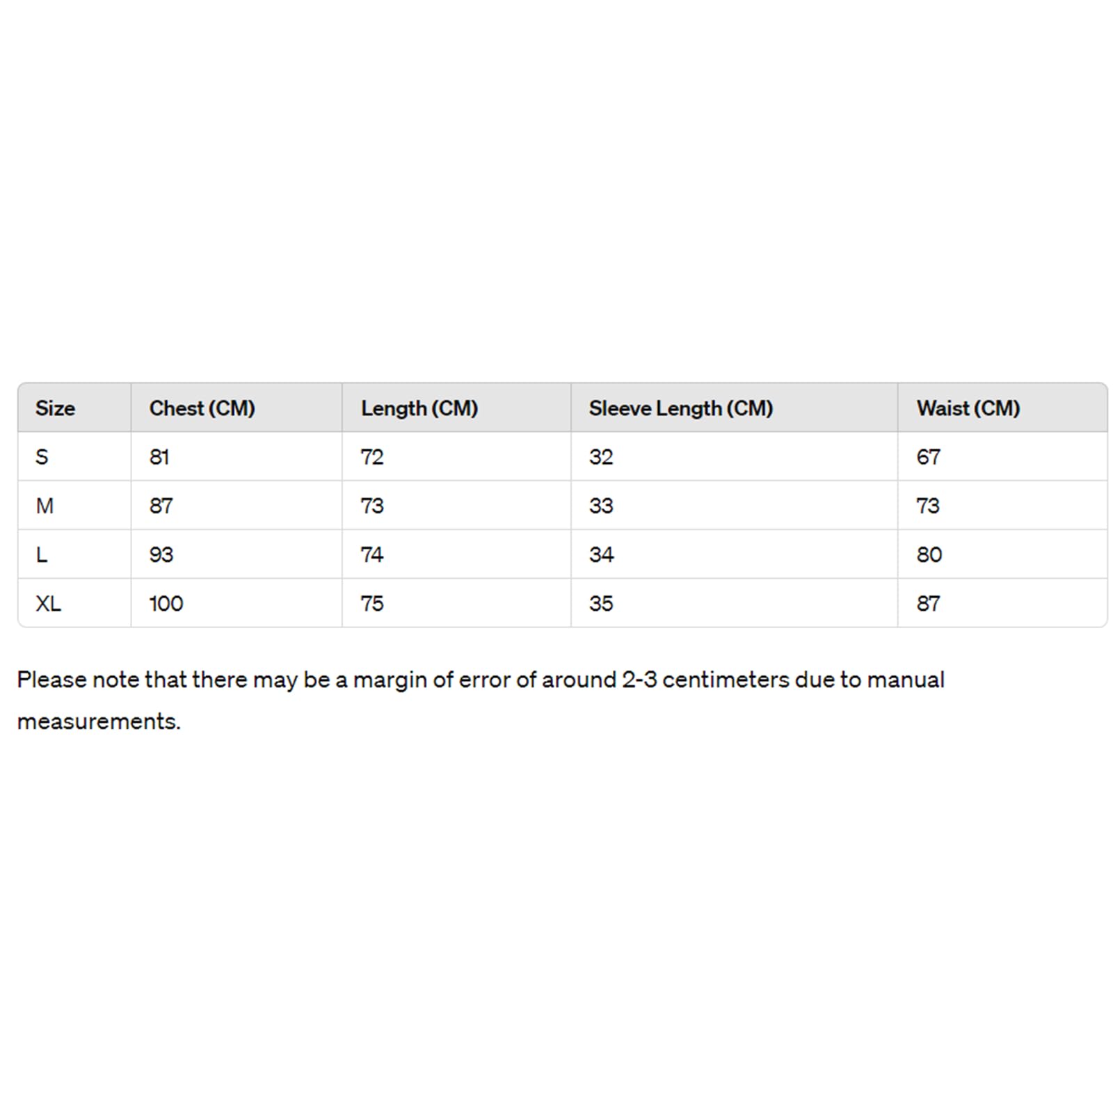
Task: Click sleeve length value 33 for M
Action: click(x=600, y=506)
